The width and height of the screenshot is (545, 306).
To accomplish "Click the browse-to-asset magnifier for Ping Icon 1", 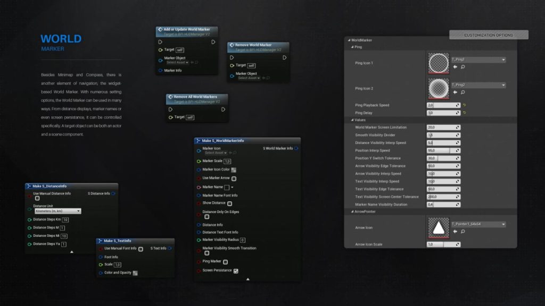I will tap(463, 67).
